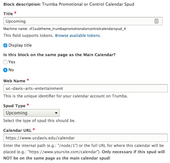Uncheck the Display title checkbox
The height and width of the screenshot is (163, 170).
click(x=5, y=45)
